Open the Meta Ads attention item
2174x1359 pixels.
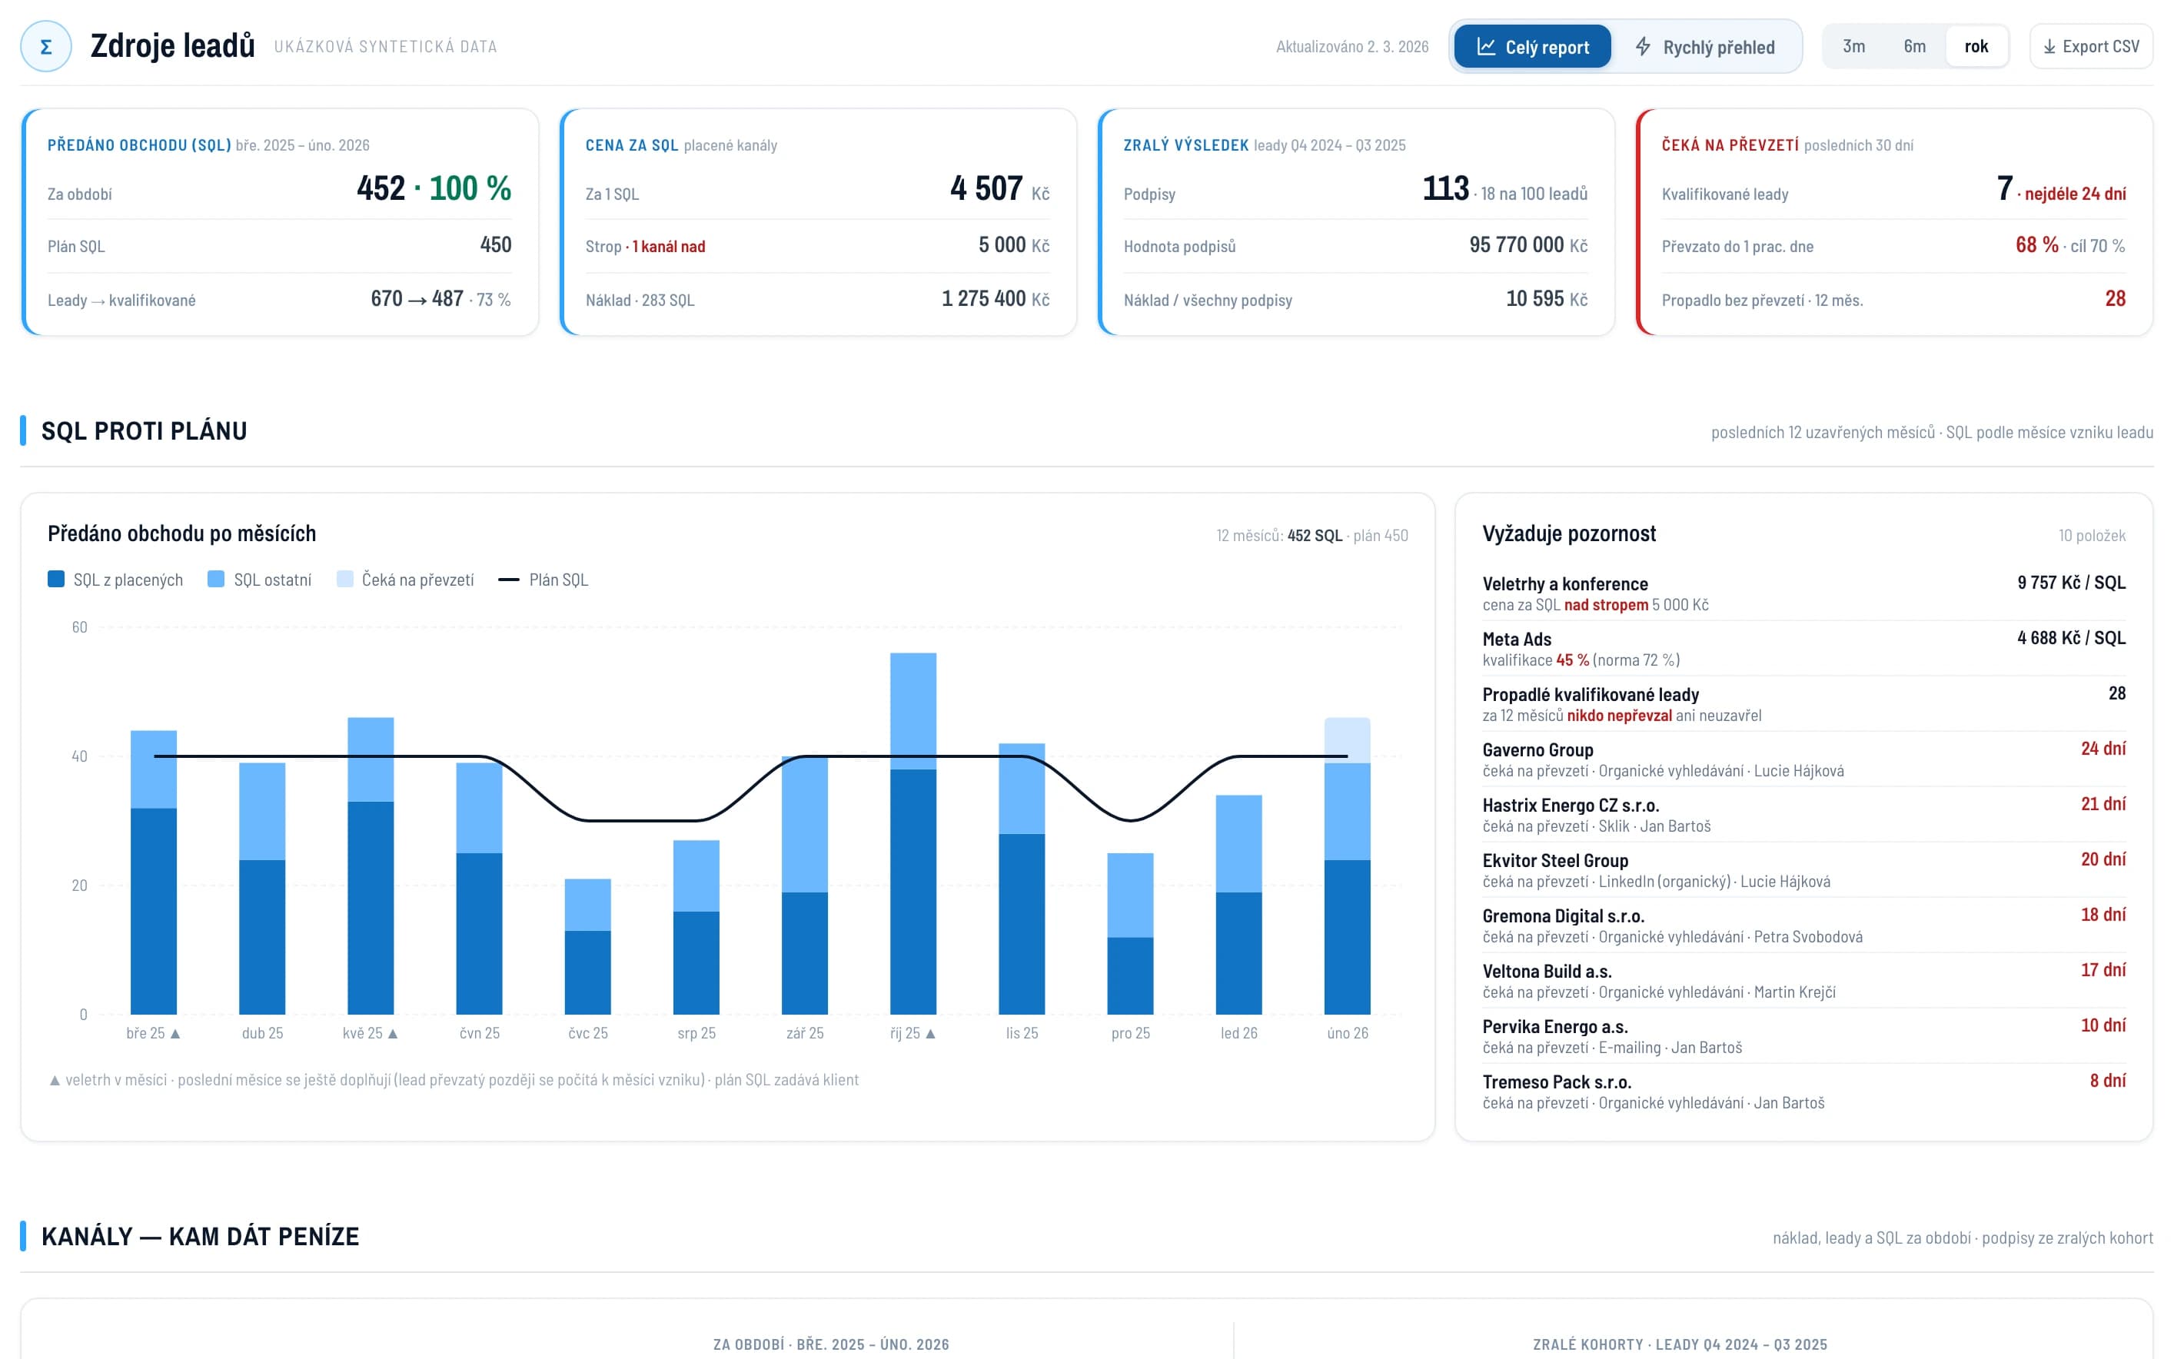point(1803,649)
